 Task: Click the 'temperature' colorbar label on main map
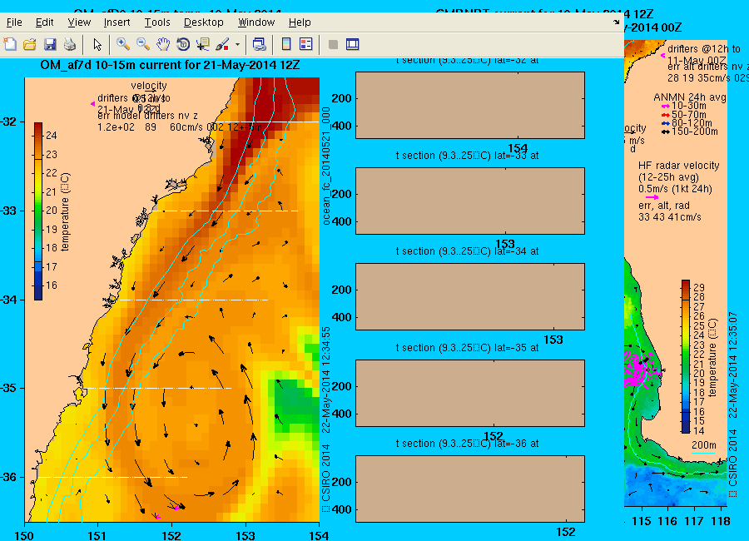(66, 211)
